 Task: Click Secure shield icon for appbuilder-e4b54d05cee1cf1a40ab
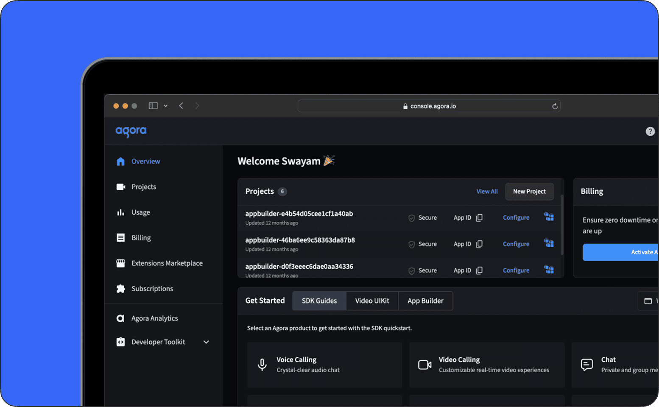point(411,218)
